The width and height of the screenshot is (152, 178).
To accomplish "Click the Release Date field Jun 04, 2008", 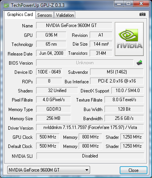I will click(51, 53).
